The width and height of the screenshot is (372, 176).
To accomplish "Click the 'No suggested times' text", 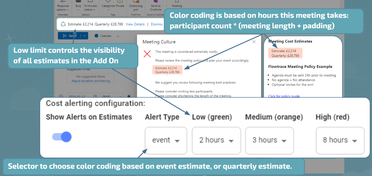I will click(91, 77).
